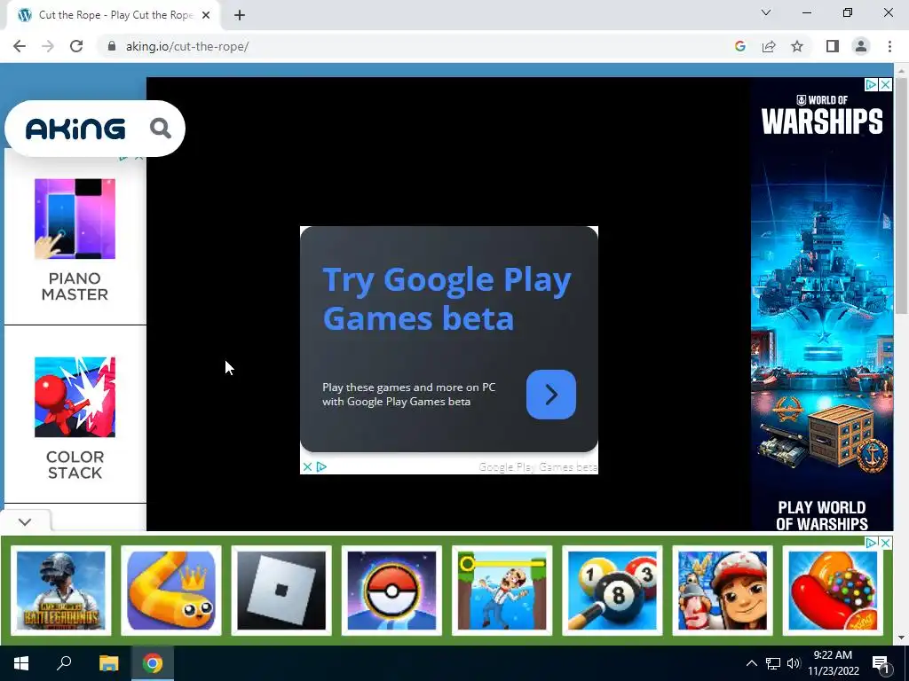Show hidden system tray icons
This screenshot has height=681, width=909.
click(x=751, y=663)
